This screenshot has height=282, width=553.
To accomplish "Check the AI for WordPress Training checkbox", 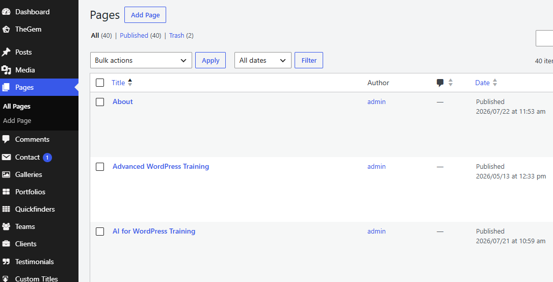I will click(x=100, y=232).
